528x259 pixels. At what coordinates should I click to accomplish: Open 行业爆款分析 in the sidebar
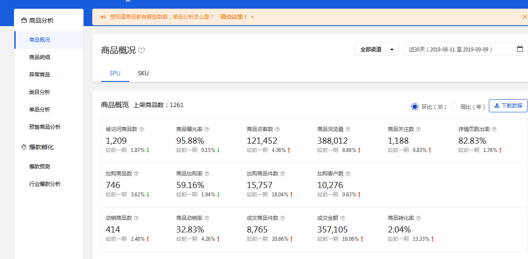(x=45, y=184)
